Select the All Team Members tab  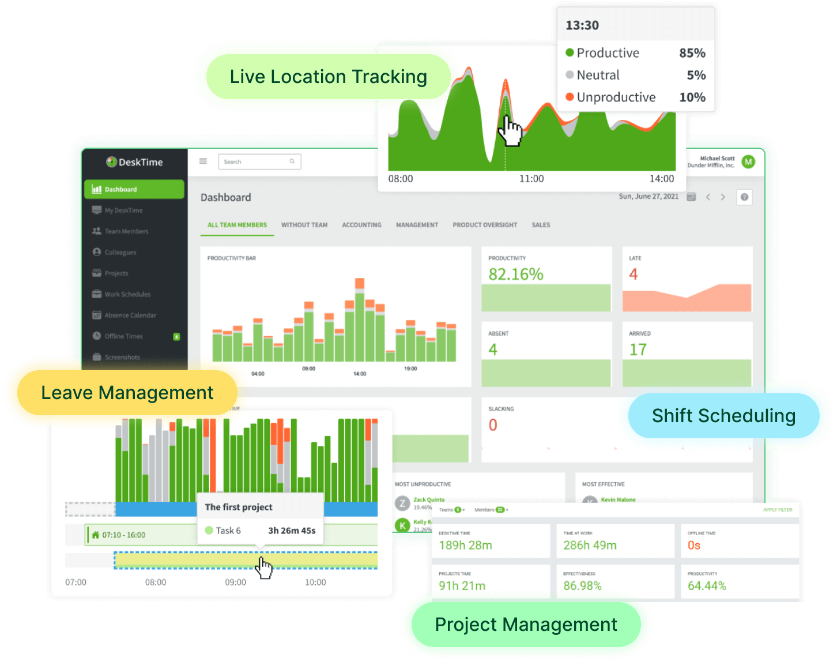pyautogui.click(x=237, y=225)
